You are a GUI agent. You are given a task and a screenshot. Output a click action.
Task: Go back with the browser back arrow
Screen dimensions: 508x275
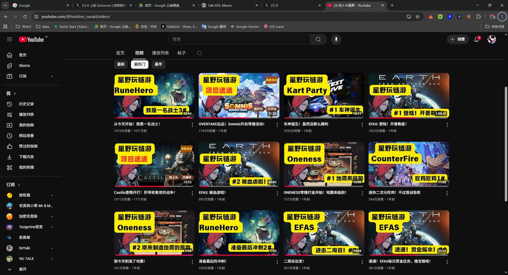coord(6,16)
